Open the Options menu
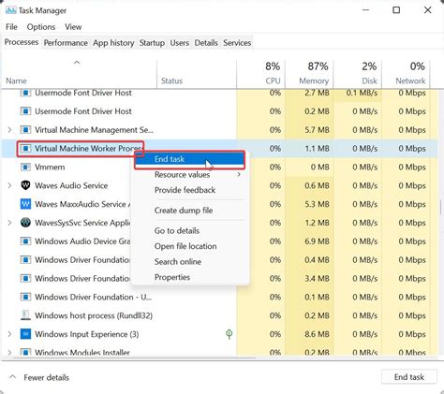 pos(41,27)
